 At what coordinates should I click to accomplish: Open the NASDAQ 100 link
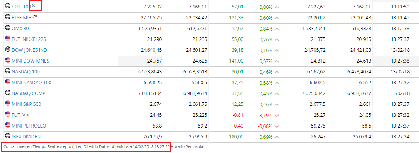click(x=26, y=72)
